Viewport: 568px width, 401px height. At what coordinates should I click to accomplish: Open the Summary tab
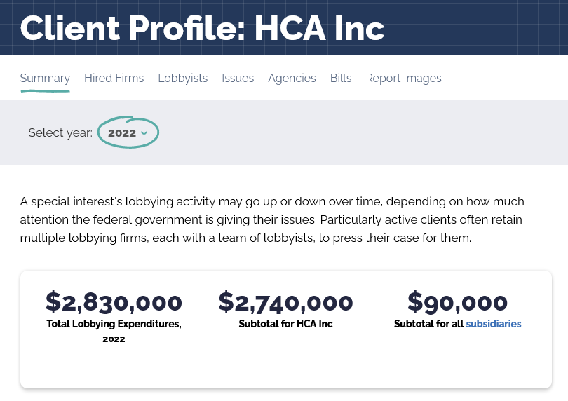[x=45, y=79]
